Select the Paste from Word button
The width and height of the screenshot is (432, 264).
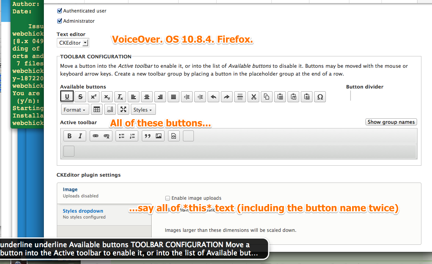307,97
